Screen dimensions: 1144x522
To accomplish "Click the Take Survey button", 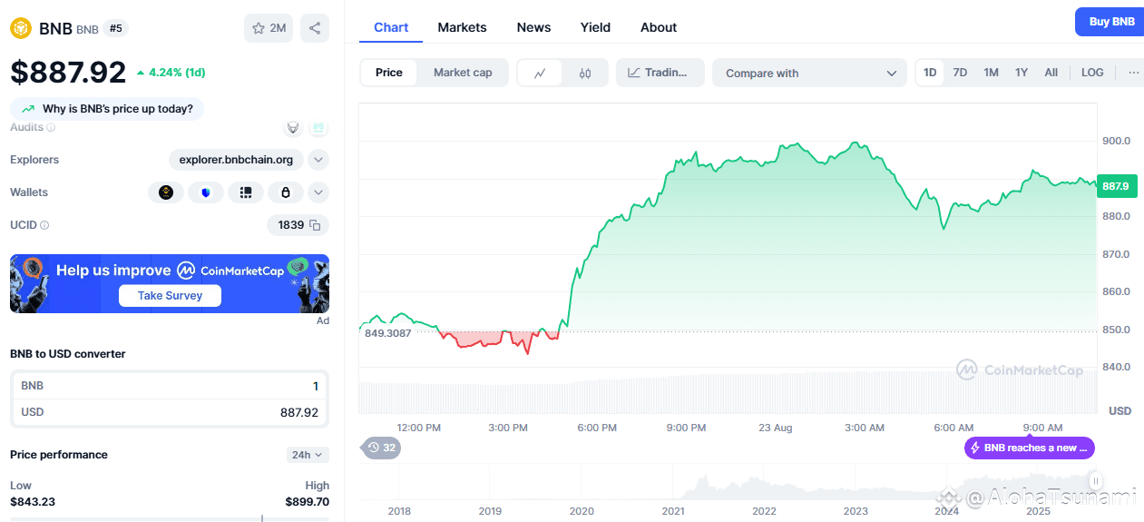I will click(x=170, y=295).
